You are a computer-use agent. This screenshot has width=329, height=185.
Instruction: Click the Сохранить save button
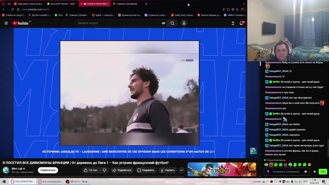146,170
